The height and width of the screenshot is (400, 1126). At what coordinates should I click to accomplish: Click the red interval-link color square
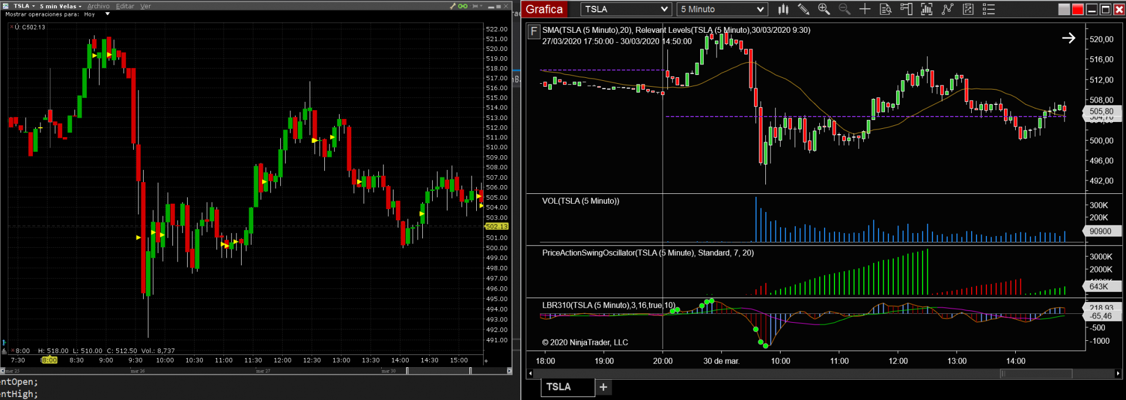tap(1077, 9)
